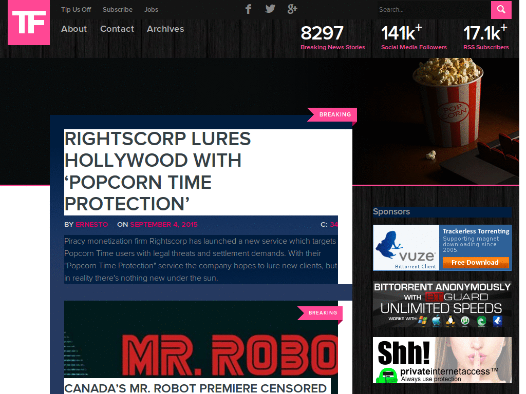The height and width of the screenshot is (394, 526).
Task: Open the 34 comments count link
Action: 334,225
